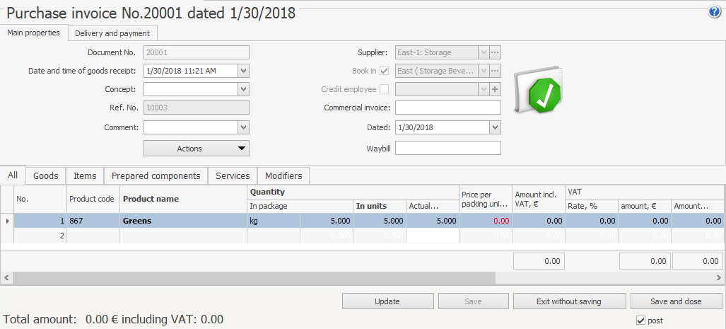Click the ellipsis button next to Supplier
The image size is (726, 329).
[495, 52]
